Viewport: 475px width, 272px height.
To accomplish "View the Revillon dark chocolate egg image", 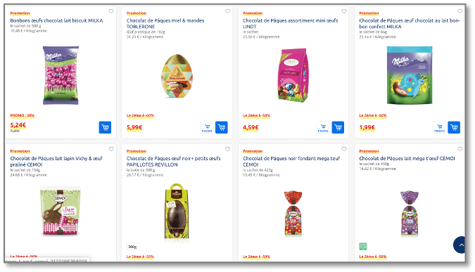I will point(177,211).
